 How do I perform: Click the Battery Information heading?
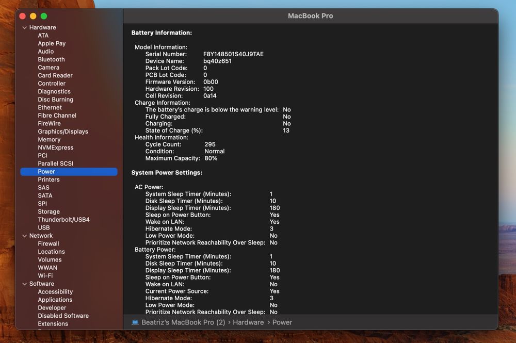(162, 33)
